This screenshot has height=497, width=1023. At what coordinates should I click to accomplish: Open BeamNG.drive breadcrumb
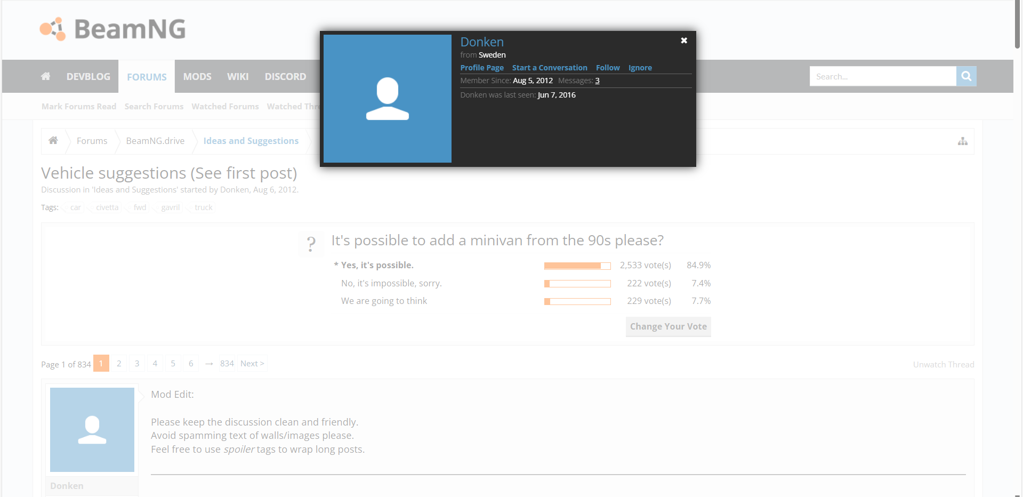tap(155, 141)
